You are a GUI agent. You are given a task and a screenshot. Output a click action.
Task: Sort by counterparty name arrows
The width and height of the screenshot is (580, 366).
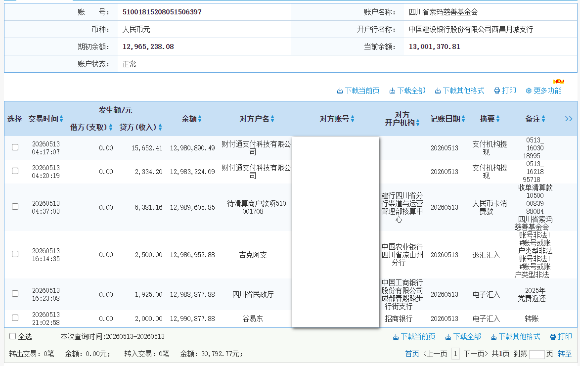tap(272, 119)
